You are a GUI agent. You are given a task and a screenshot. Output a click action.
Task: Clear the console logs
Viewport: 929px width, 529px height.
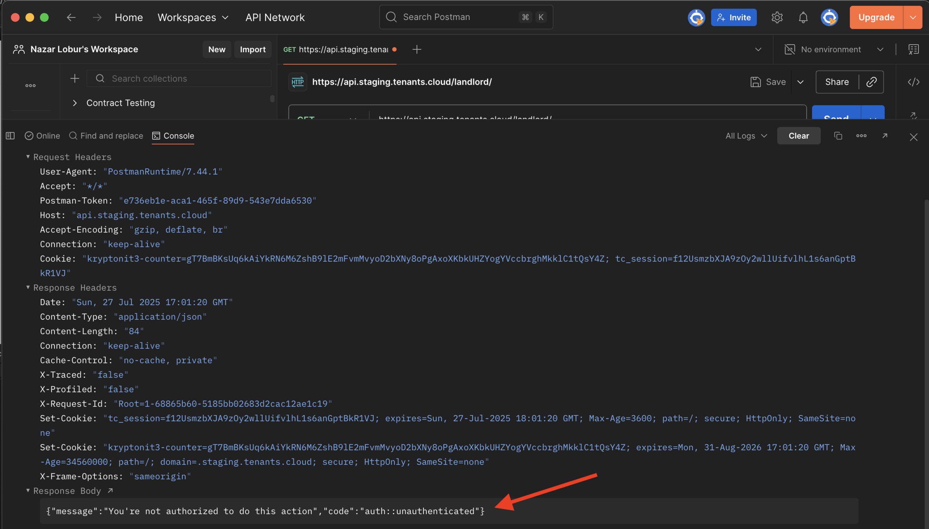798,136
